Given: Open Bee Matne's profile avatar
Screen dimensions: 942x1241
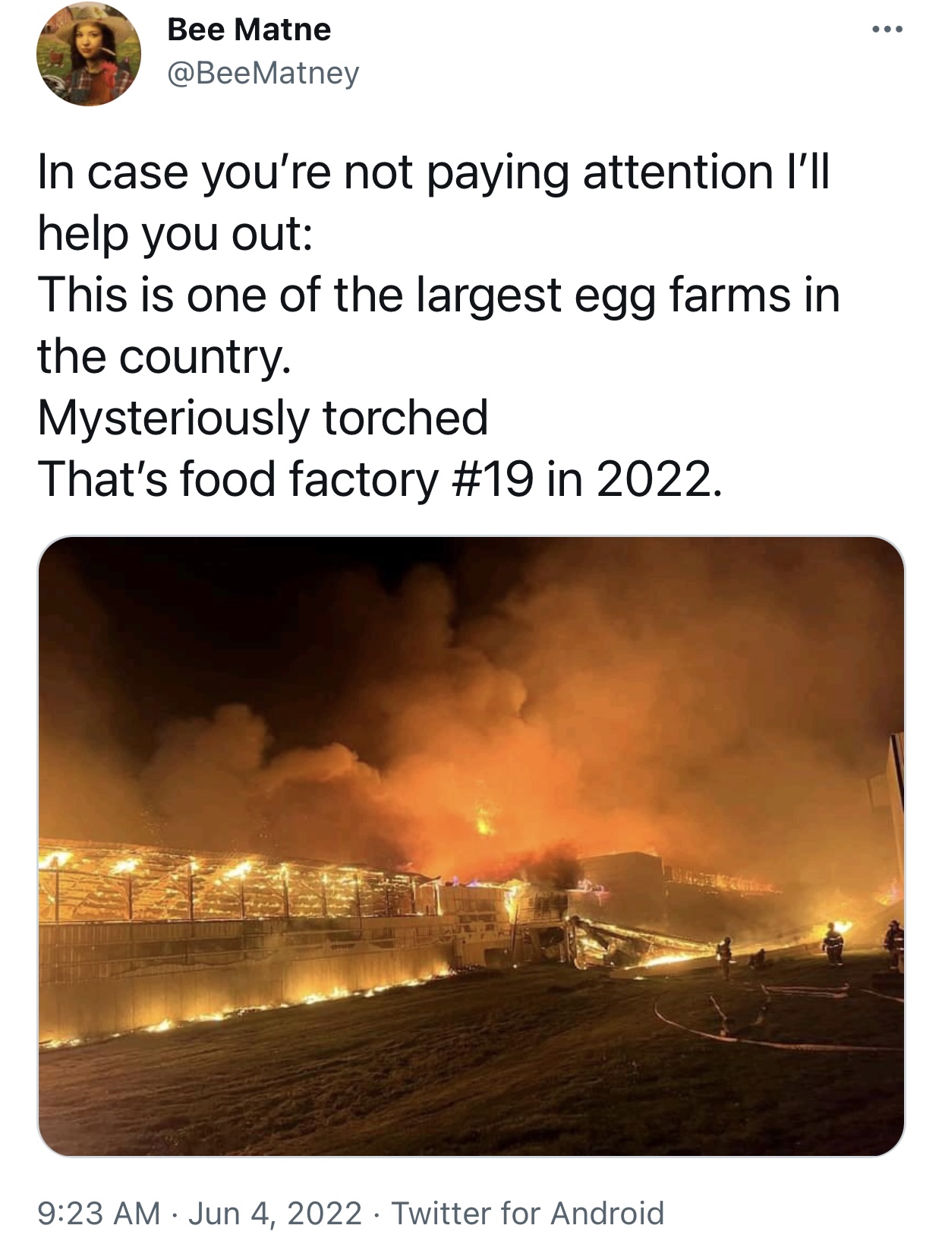Looking at the screenshot, I should pos(88,54).
